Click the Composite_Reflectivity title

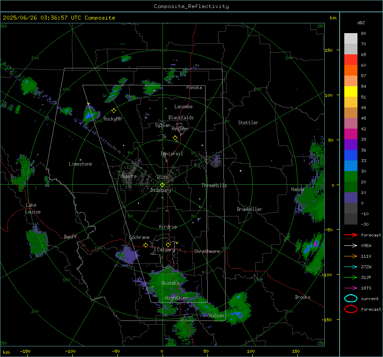[x=191, y=6]
